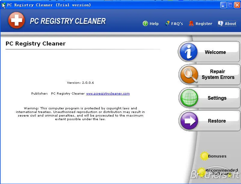Click the green globe Settings icon
Screen dimensions: 241x184
click(189, 98)
